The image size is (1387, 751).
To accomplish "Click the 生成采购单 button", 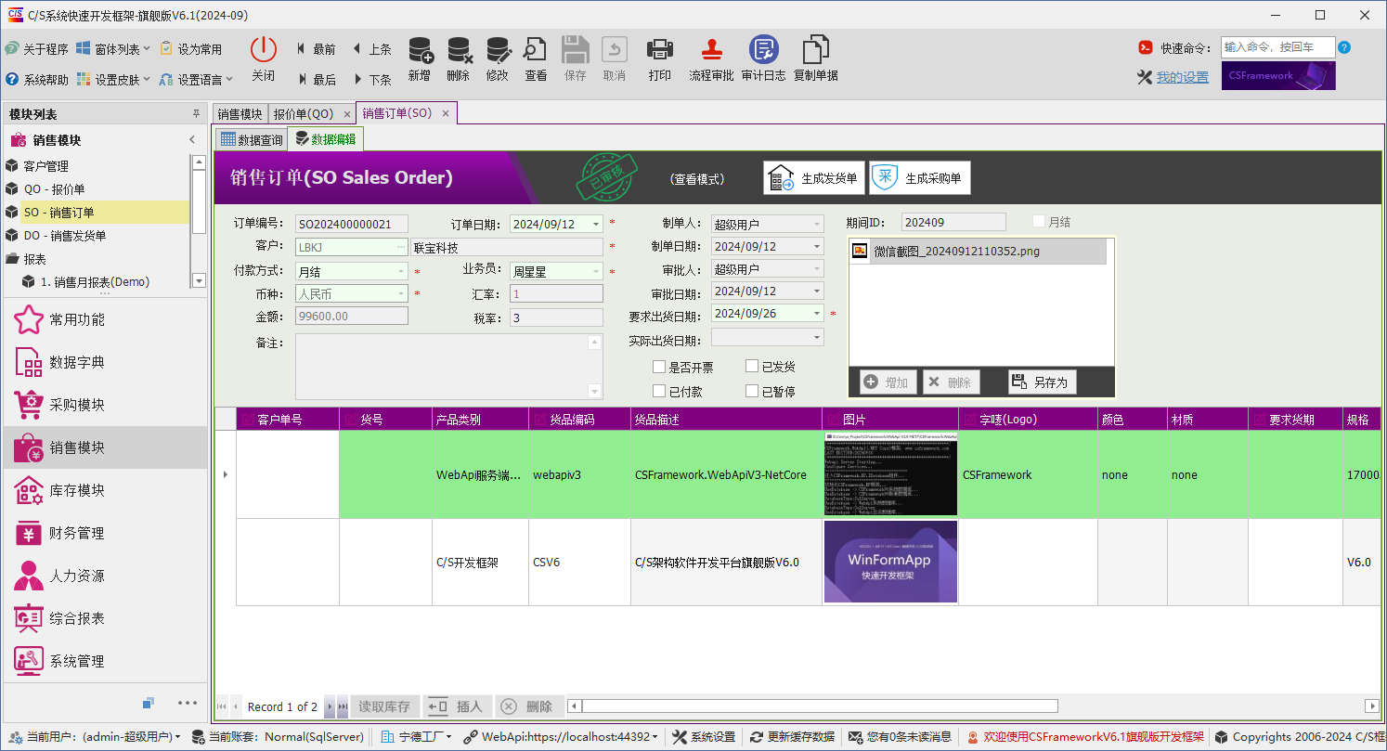I will [x=920, y=178].
